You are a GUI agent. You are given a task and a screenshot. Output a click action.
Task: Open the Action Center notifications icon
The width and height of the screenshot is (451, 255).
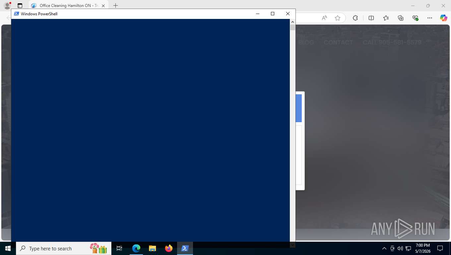[440, 248]
